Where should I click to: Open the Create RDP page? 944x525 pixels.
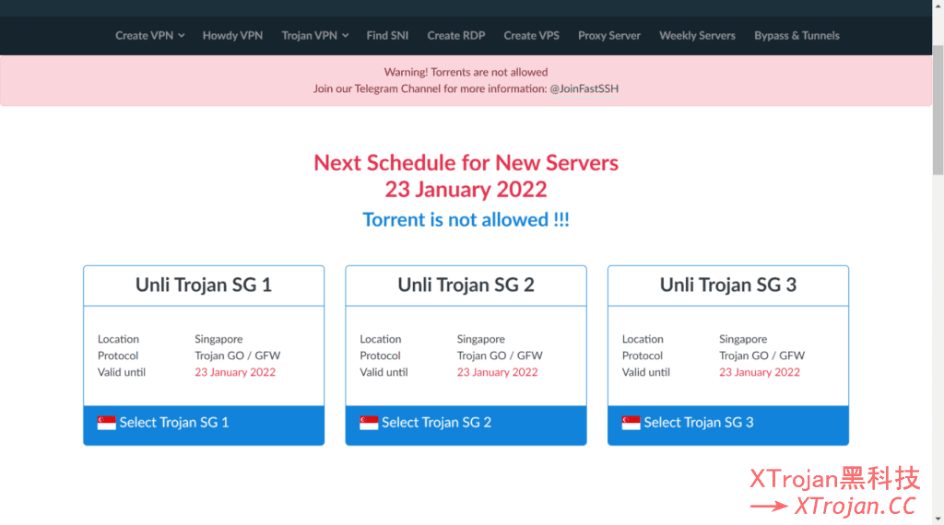click(455, 35)
